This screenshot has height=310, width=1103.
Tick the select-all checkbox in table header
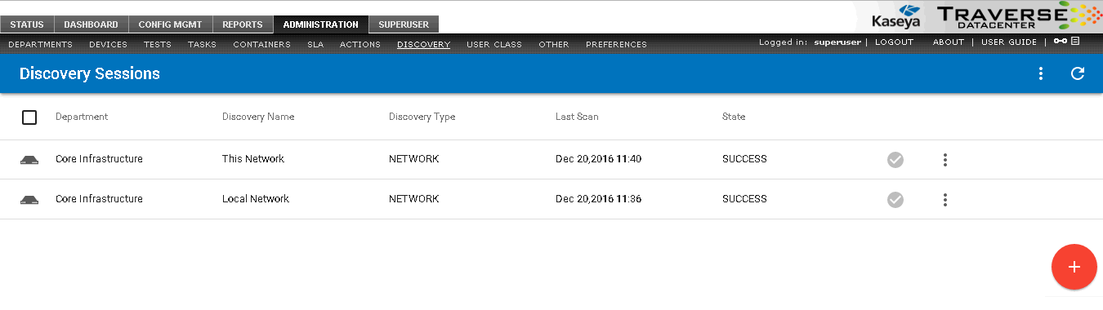coord(29,117)
